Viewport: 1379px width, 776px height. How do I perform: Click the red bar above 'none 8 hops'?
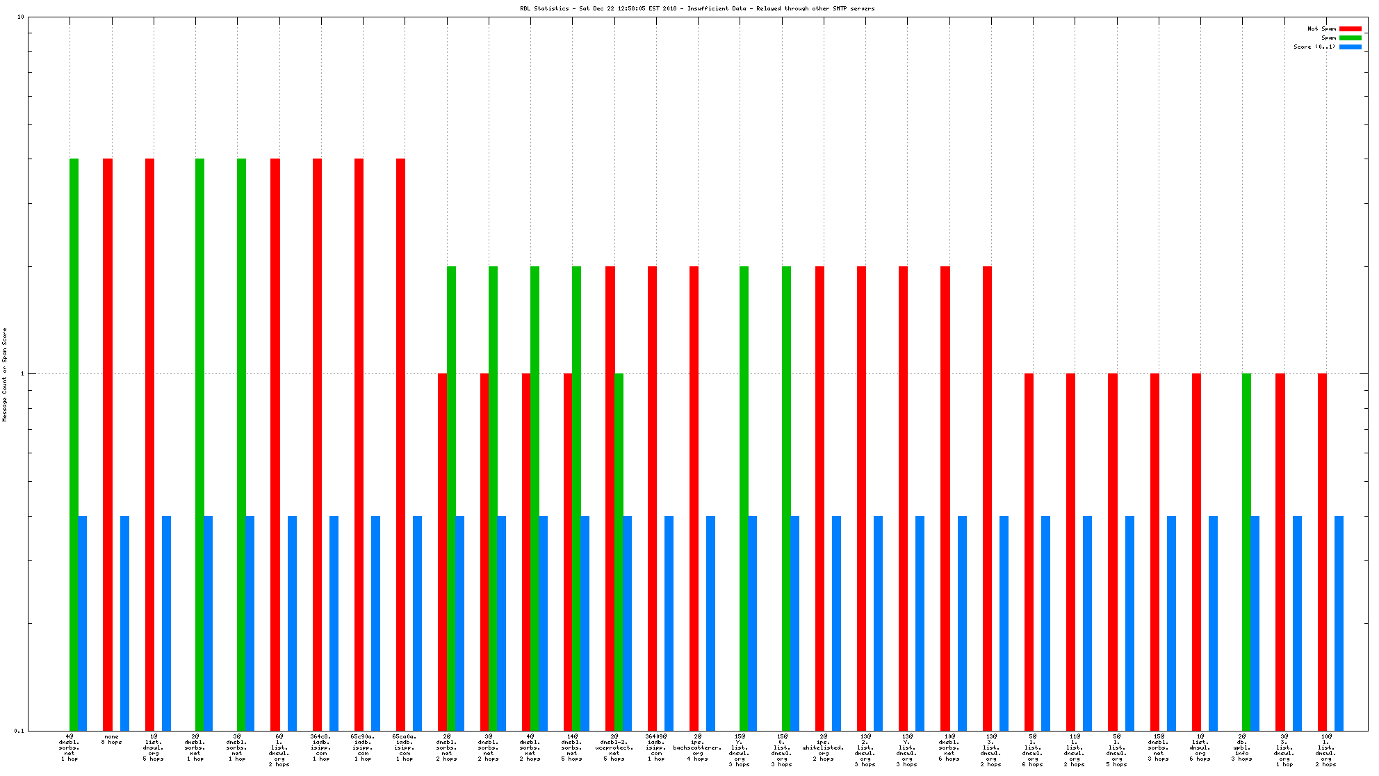[108, 445]
